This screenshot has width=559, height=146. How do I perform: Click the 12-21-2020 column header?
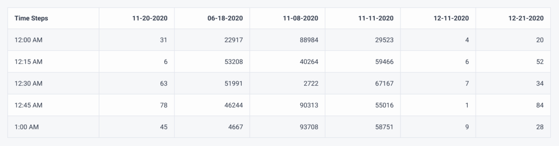pyautogui.click(x=514, y=18)
